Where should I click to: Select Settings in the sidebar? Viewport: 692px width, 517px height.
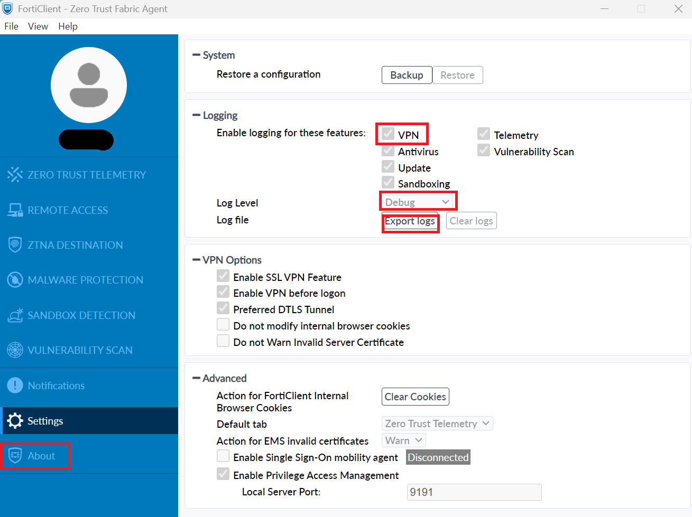pos(89,421)
